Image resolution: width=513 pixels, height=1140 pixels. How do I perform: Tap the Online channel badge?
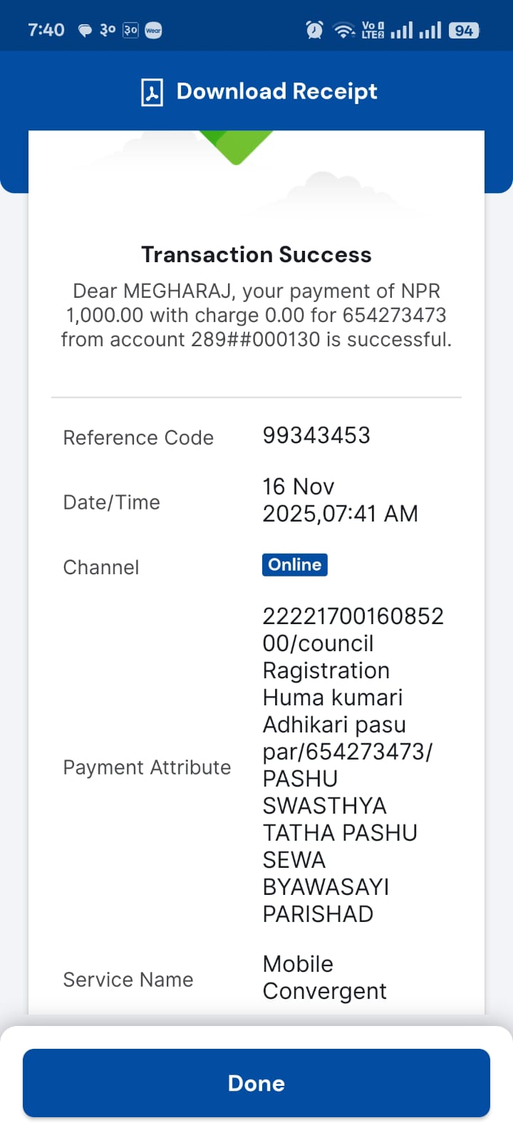pyautogui.click(x=295, y=564)
